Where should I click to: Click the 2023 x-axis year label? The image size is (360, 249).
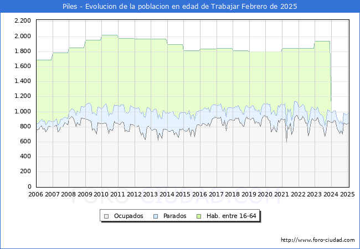(x=315, y=194)
